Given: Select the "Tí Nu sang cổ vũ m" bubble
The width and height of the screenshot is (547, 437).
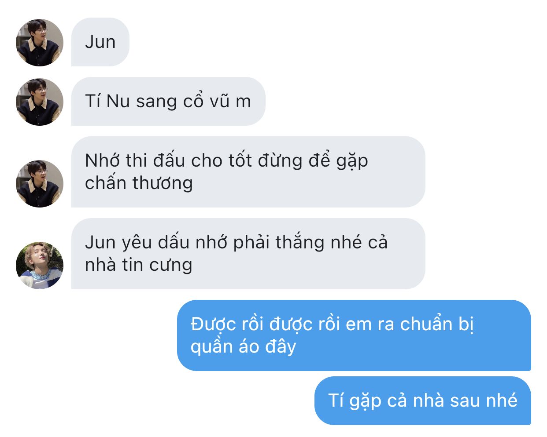Looking at the screenshot, I should [x=168, y=102].
